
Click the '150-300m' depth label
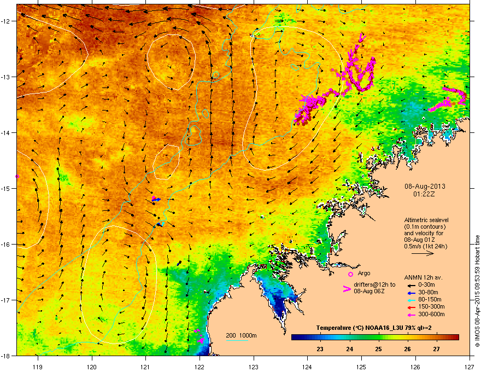point(431,306)
